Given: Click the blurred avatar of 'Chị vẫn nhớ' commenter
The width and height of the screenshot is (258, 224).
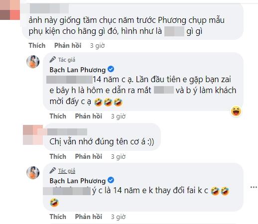Looking at the screenshot, I should [x=33, y=135].
